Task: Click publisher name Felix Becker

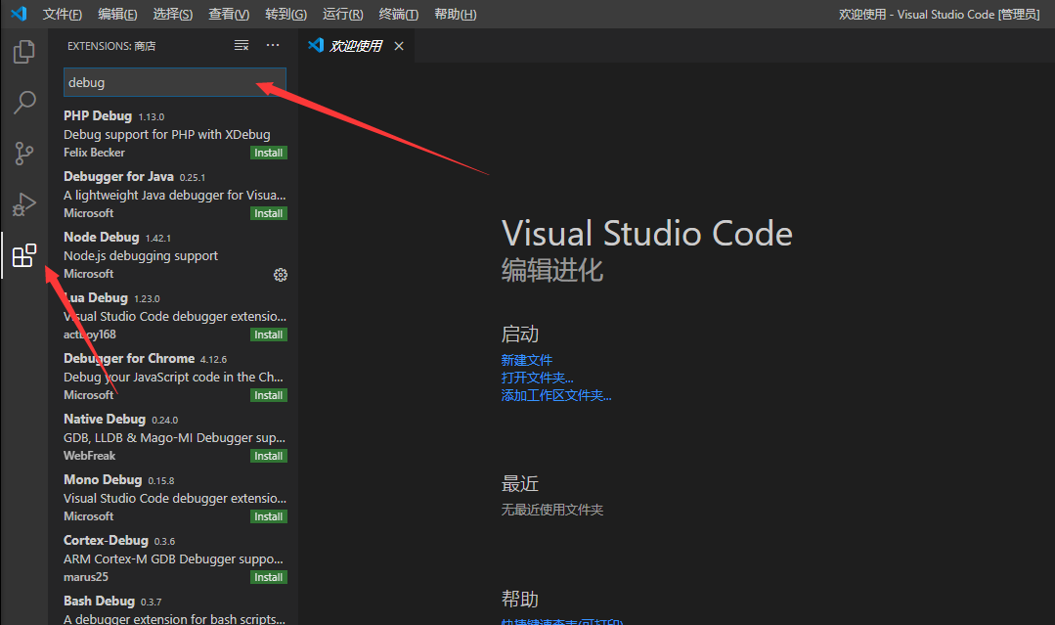Action: tap(94, 152)
